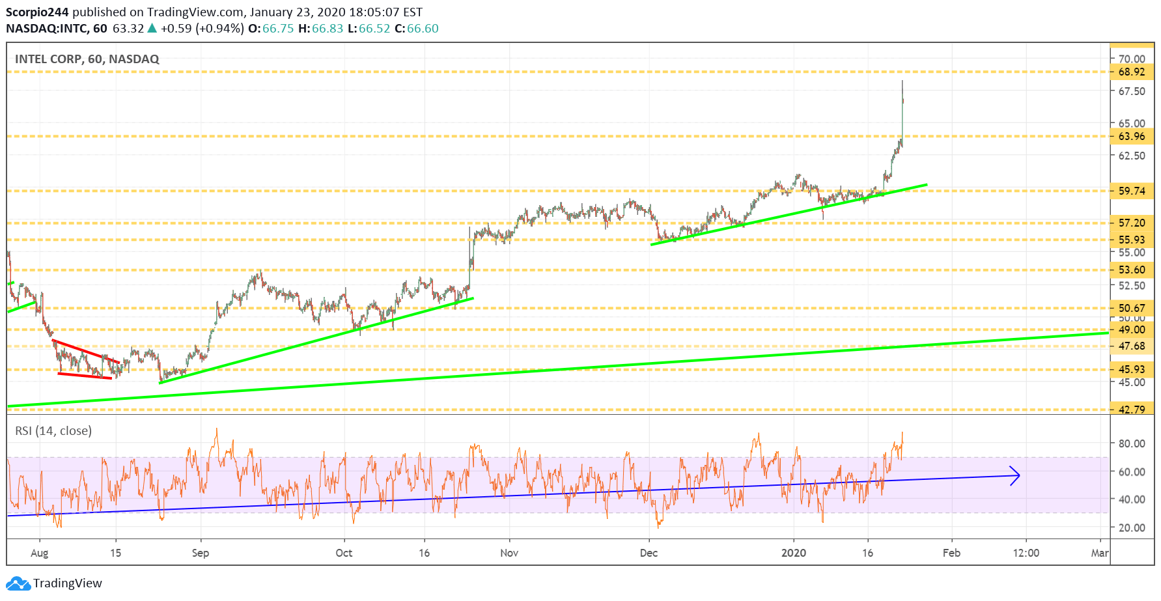Select the 68.92 price level label
Viewport: 1161px width, 601px height.
tap(1132, 72)
